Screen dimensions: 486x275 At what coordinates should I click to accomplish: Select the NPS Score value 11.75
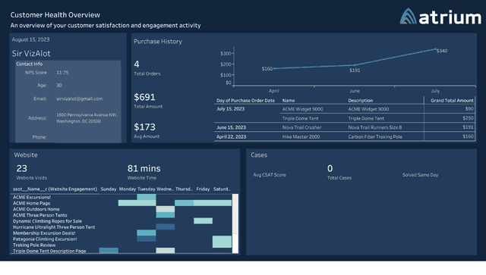point(62,73)
